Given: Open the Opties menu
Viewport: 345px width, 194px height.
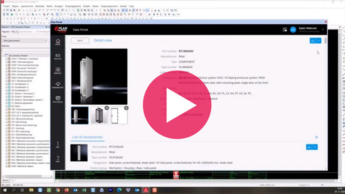Looking at the screenshot, I should click(95, 6).
